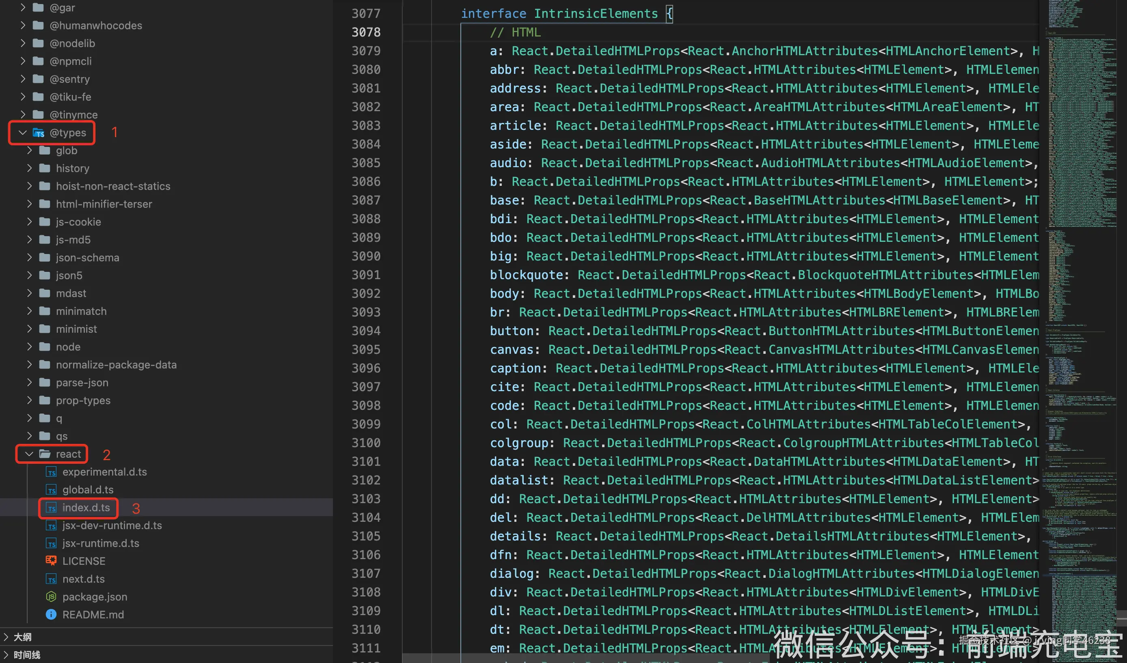The width and height of the screenshot is (1127, 663).
Task: Place cursor on IntrinsicElements interface name
Action: (595, 14)
